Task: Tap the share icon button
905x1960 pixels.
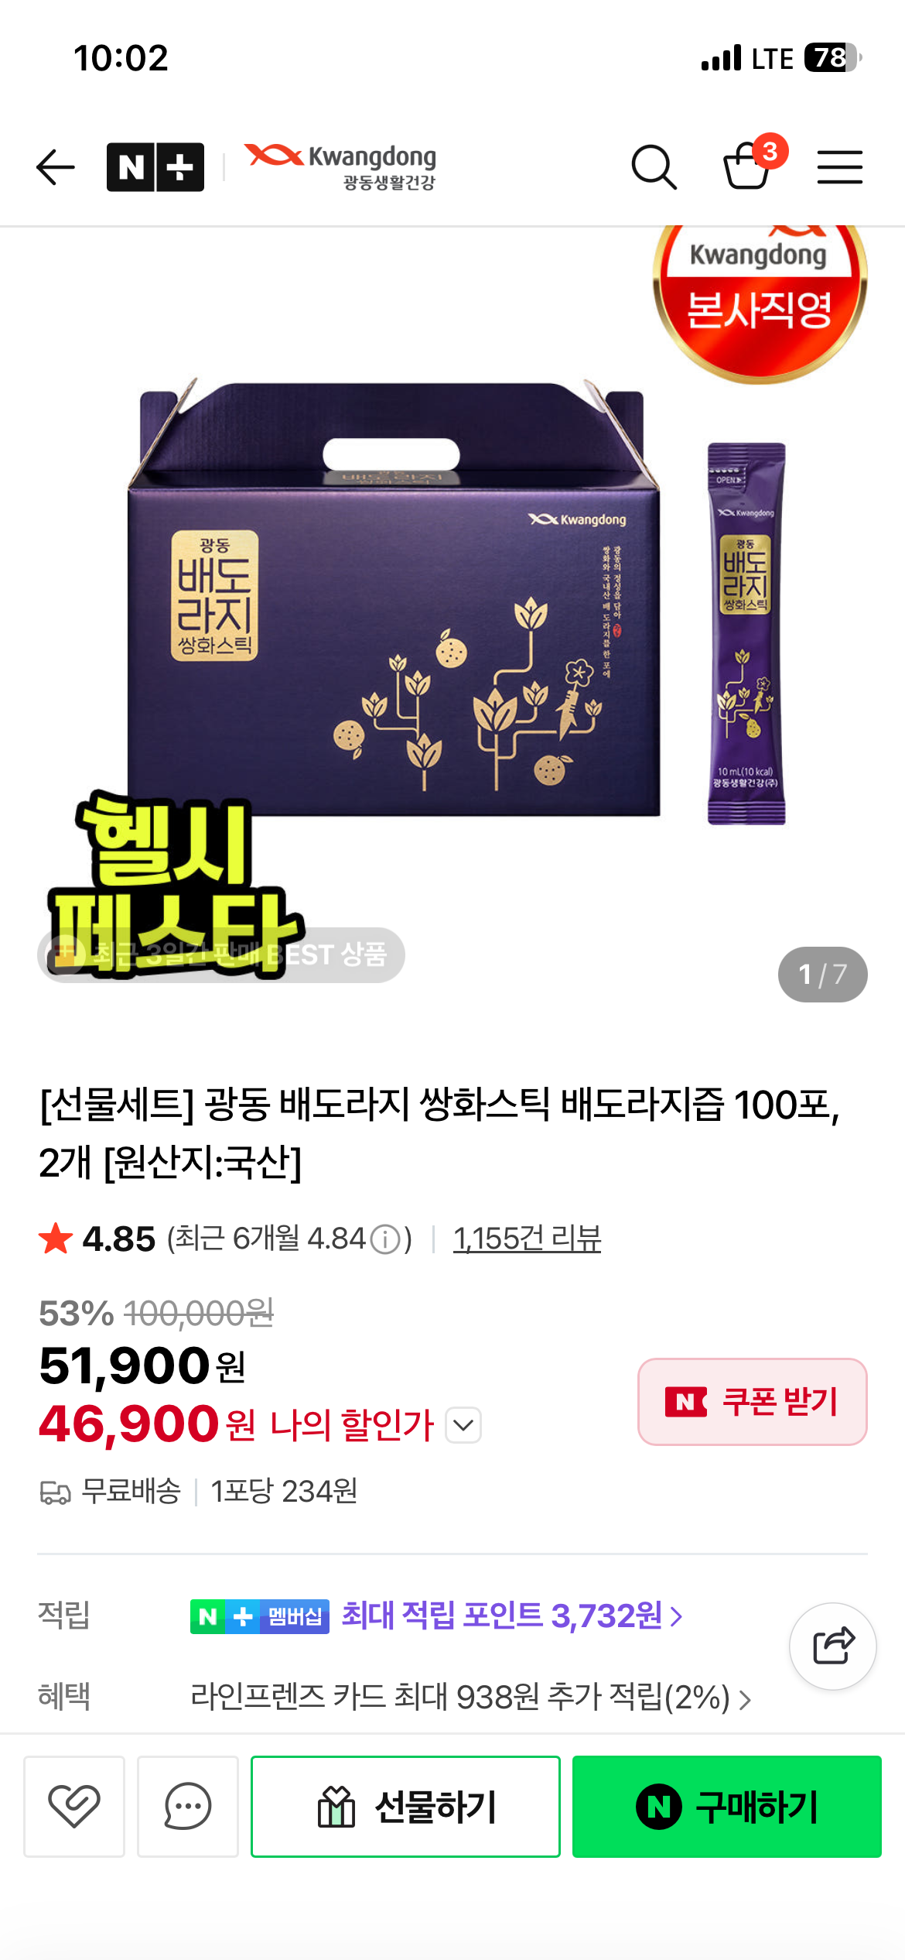Action: click(x=833, y=1646)
